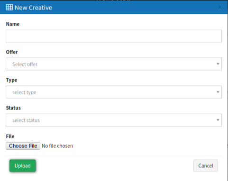228x181 pixels.
Task: Click the Name field label
Action: pyautogui.click(x=13, y=24)
